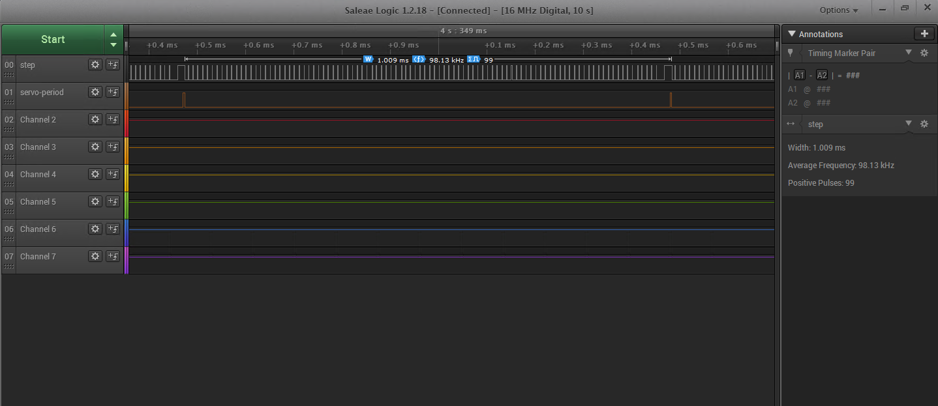938x406 pixels.
Task: Open Timing Marker Pair settings gear
Action: coord(924,53)
